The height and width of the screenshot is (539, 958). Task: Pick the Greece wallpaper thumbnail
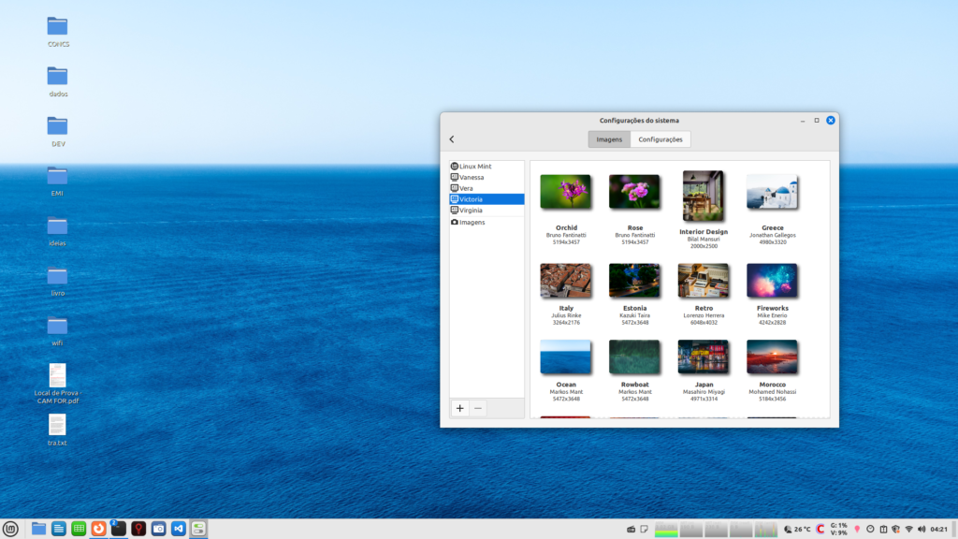click(x=772, y=193)
